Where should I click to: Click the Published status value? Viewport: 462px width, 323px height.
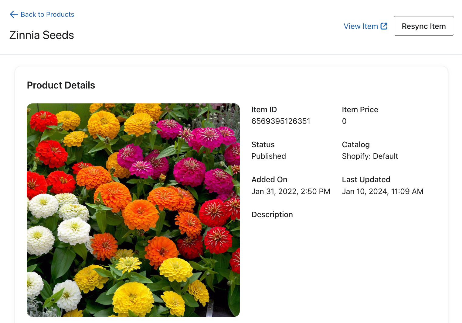pos(268,156)
